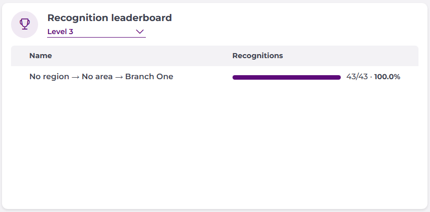The height and width of the screenshot is (212, 430).
Task: Click the empty area below the table
Action: point(214,150)
